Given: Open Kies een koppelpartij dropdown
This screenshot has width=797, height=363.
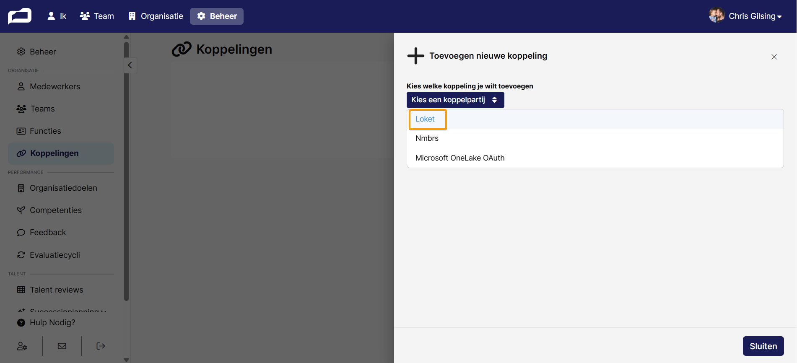Looking at the screenshot, I should pyautogui.click(x=455, y=100).
